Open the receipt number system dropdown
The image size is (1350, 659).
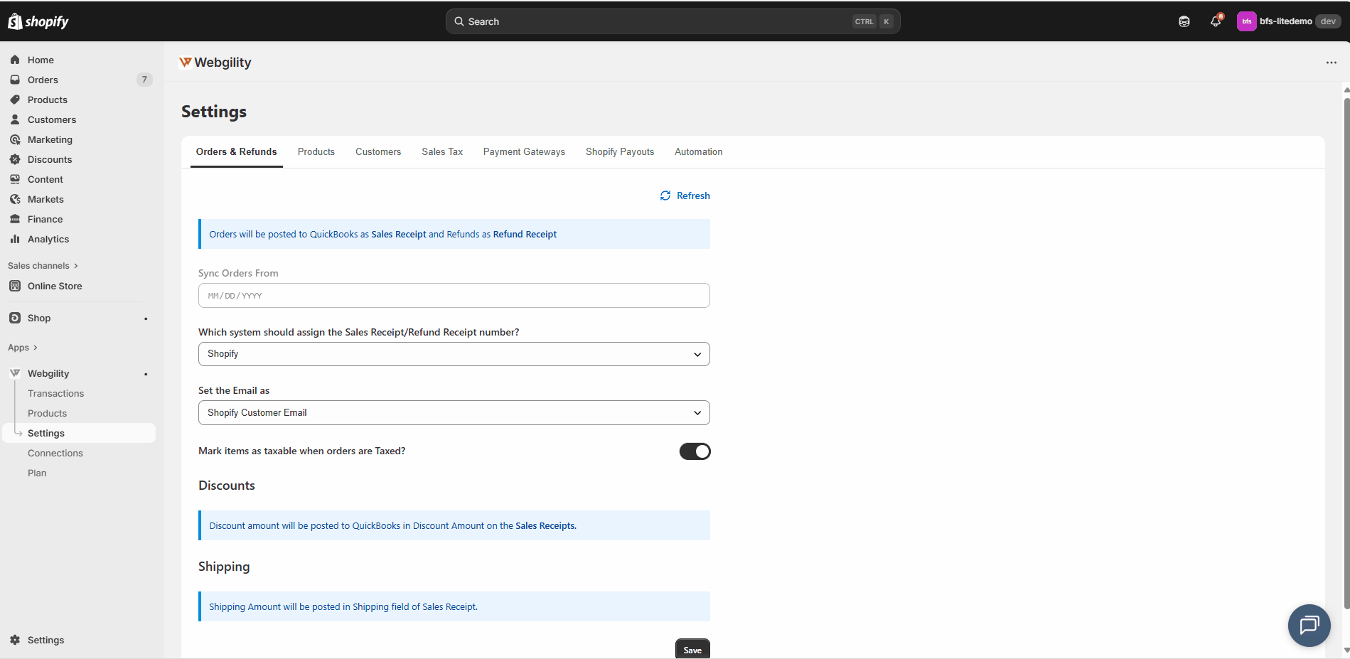[454, 354]
